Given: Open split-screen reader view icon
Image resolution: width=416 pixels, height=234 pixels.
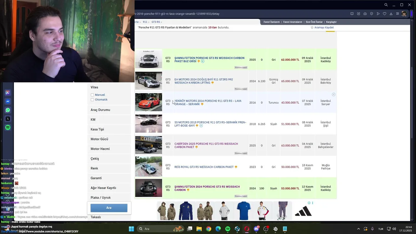Looking at the screenshot, I should click(352, 14).
